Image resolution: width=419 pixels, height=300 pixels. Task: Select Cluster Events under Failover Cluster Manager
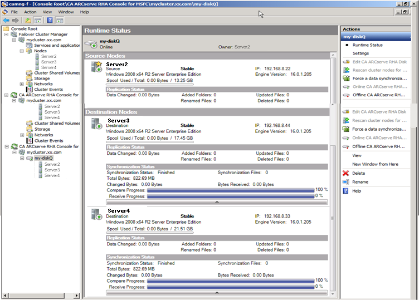coord(48,90)
